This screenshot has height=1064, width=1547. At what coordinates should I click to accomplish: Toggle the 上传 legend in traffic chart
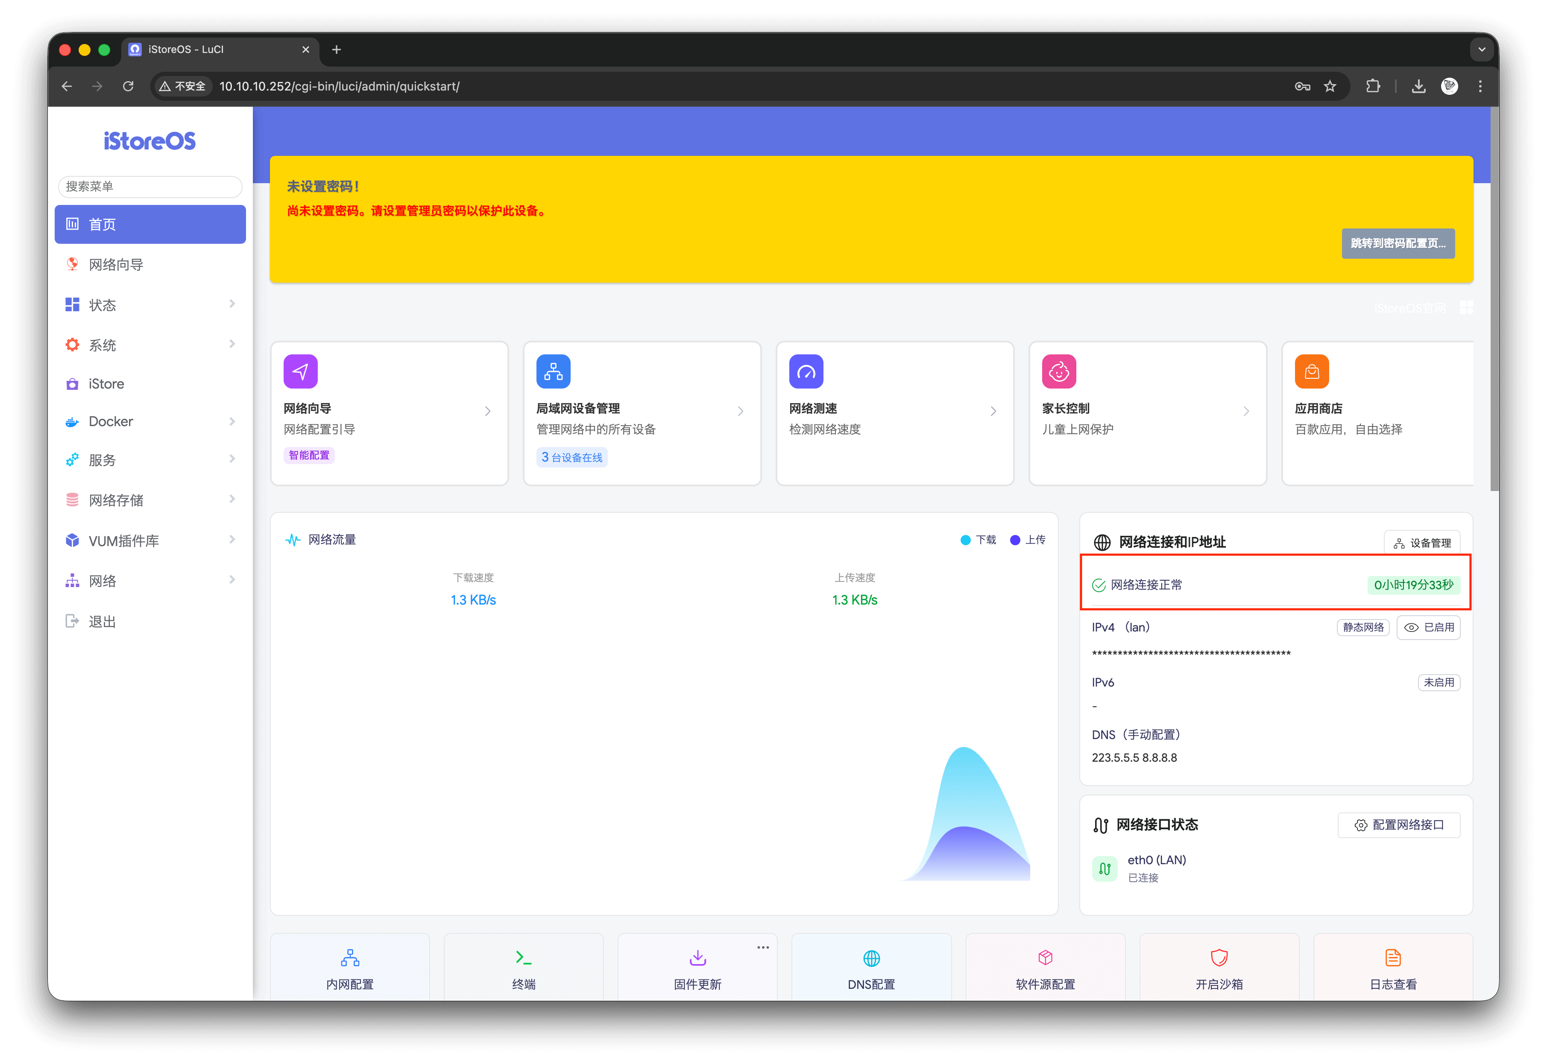pos(1028,540)
